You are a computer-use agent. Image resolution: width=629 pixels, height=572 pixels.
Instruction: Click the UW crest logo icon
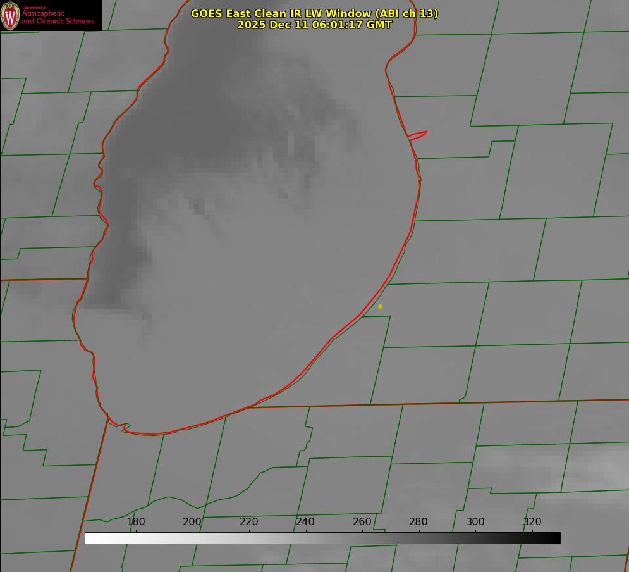11,15
